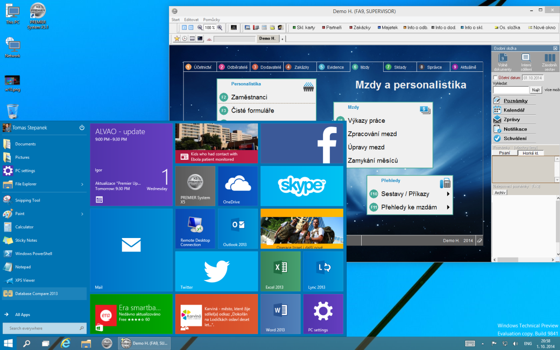Screen dimensions: 560x350
Task: Open Zásobník sestav icon
Action: tap(549, 61)
